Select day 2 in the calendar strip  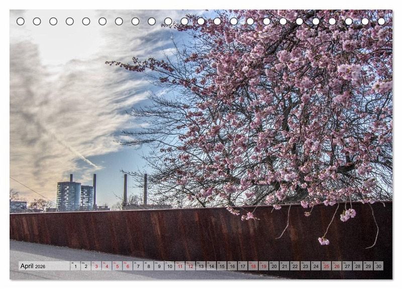pos(86,266)
